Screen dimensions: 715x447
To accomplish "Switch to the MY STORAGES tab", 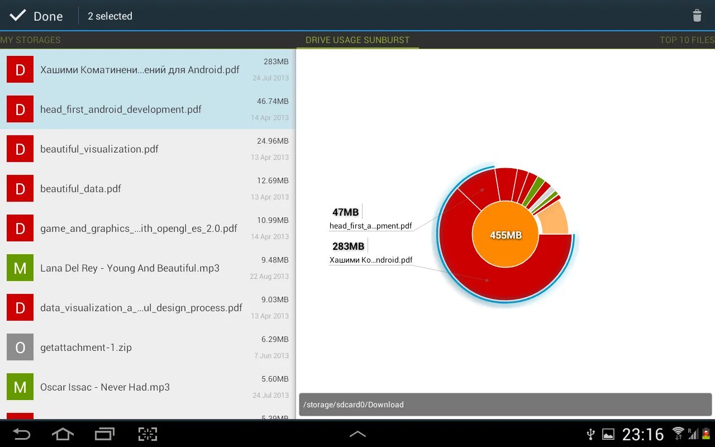I will point(30,40).
